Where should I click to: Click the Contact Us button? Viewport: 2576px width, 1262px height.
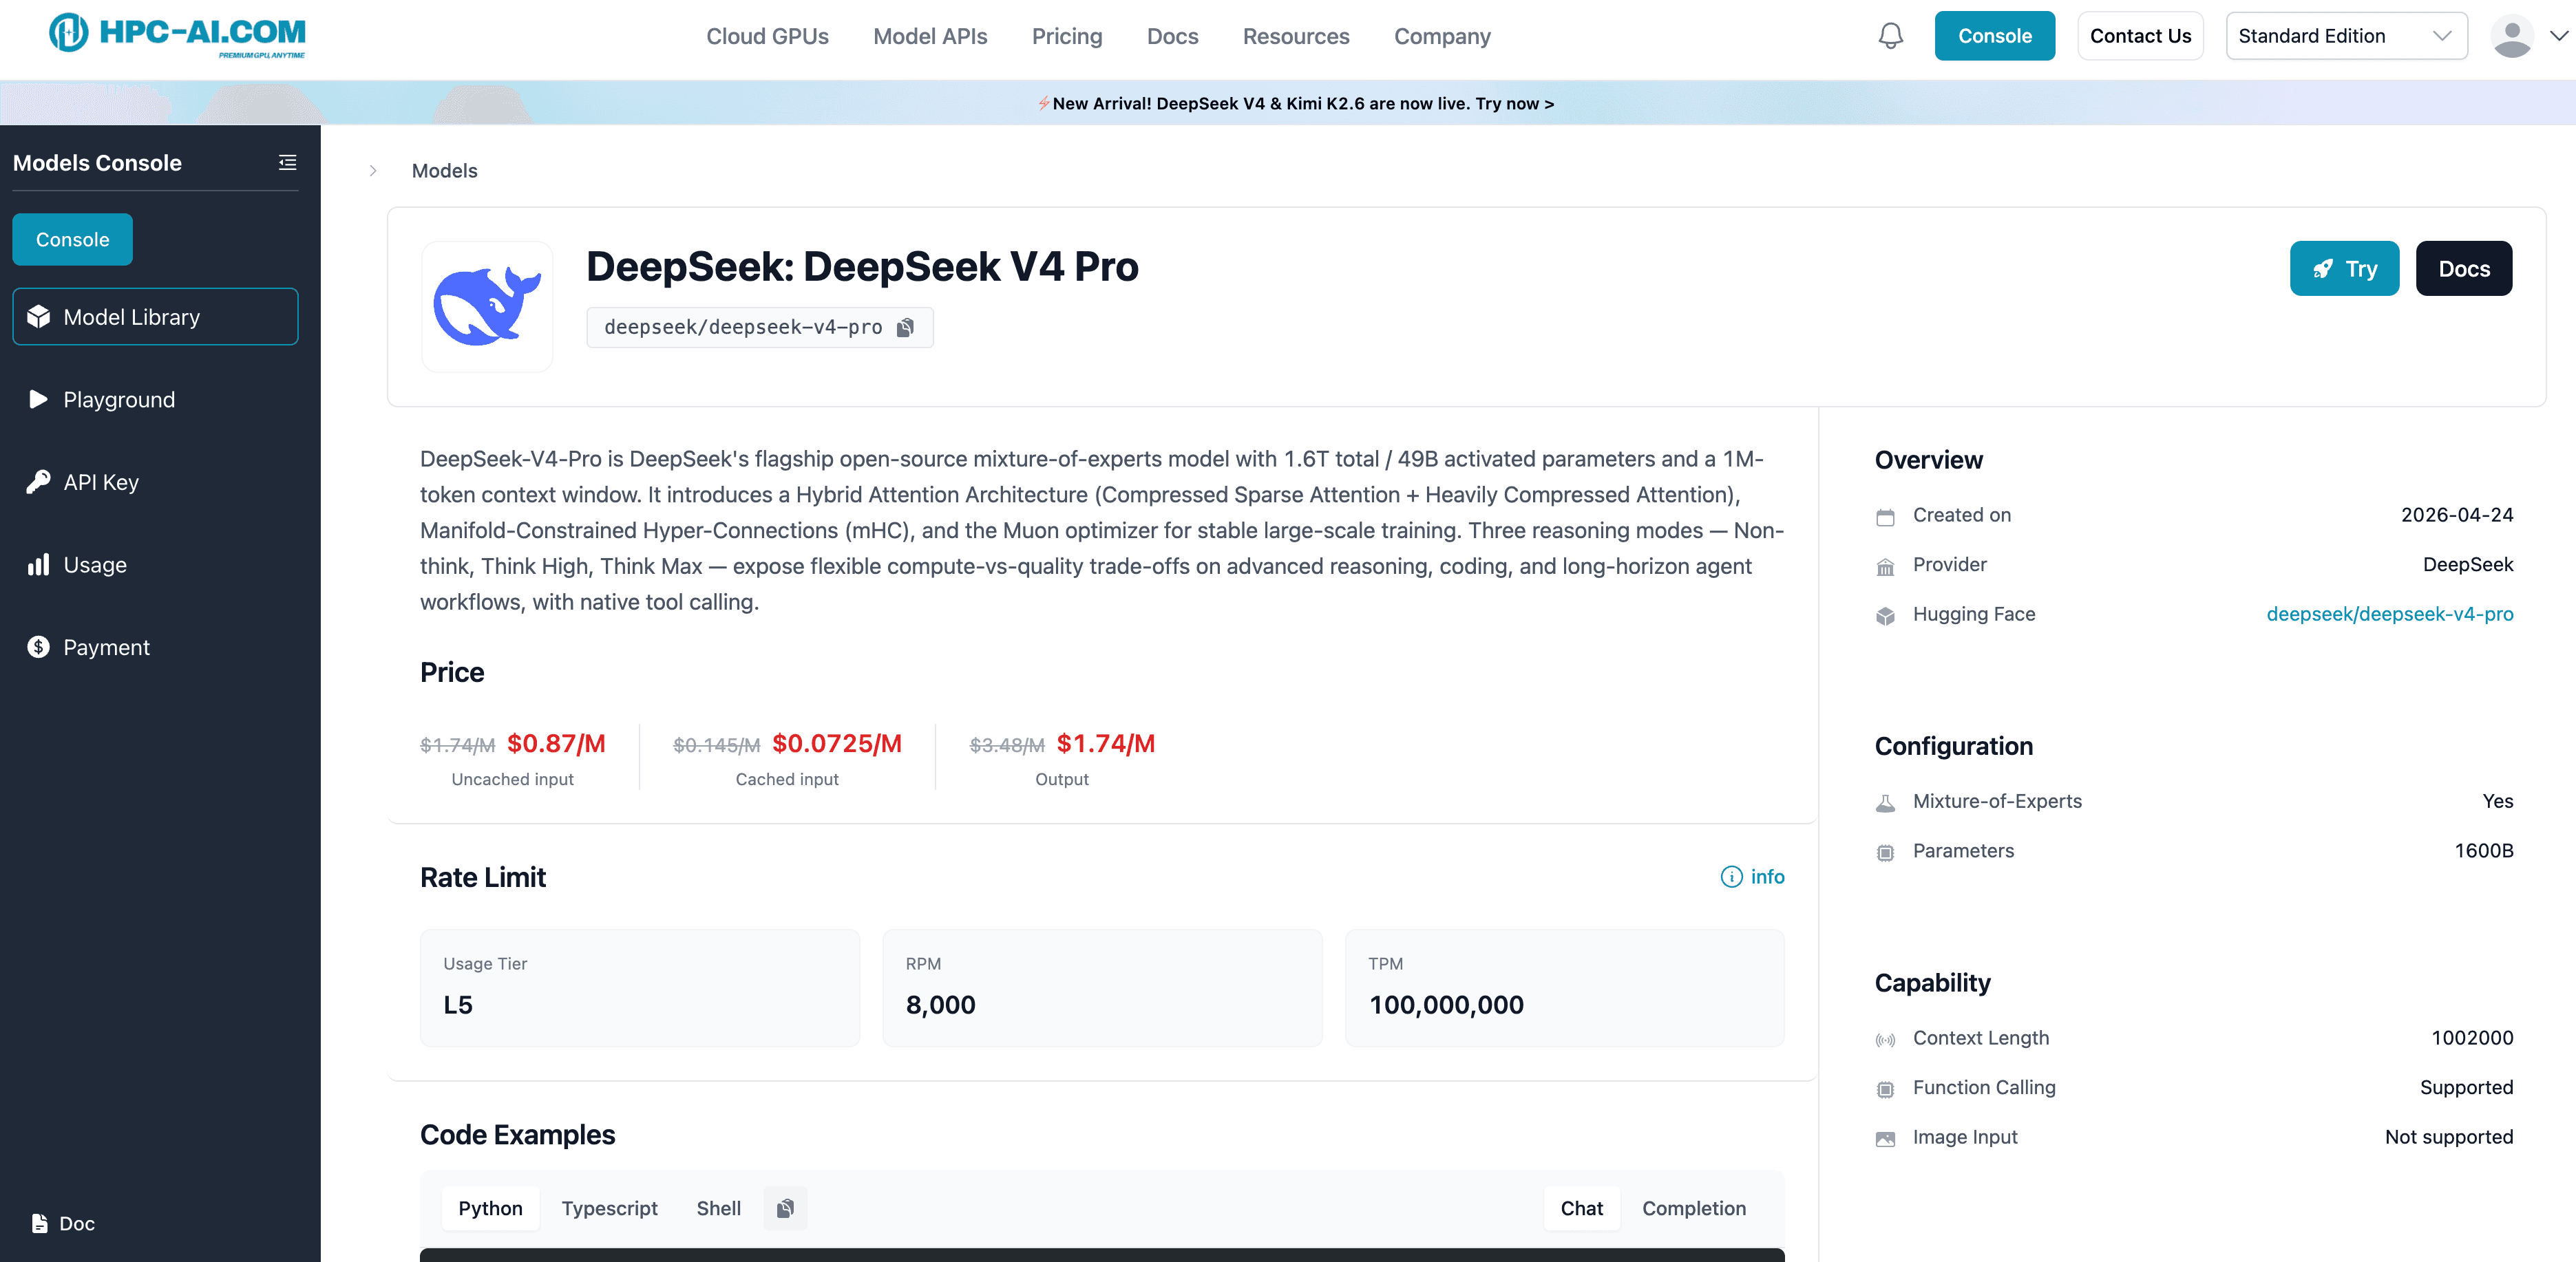[2140, 36]
